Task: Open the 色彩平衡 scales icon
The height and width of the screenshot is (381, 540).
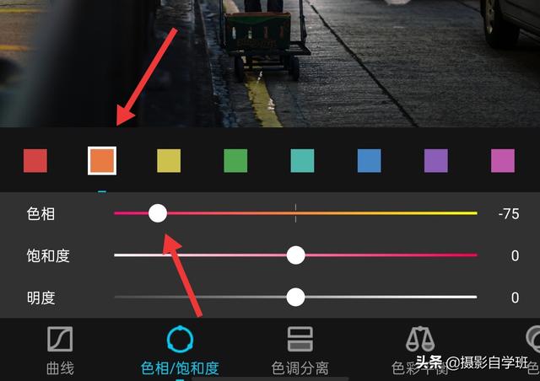Action: click(x=420, y=339)
